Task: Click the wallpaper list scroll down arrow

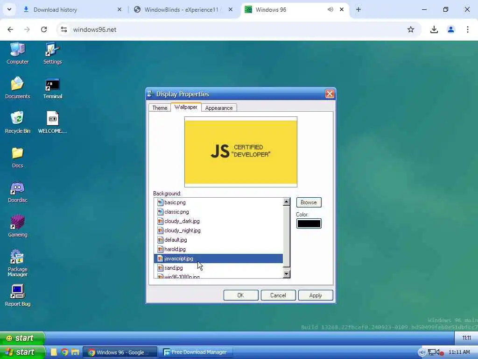Action: tap(286, 274)
